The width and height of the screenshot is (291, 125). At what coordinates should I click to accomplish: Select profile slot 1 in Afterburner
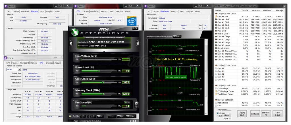tap(80, 116)
